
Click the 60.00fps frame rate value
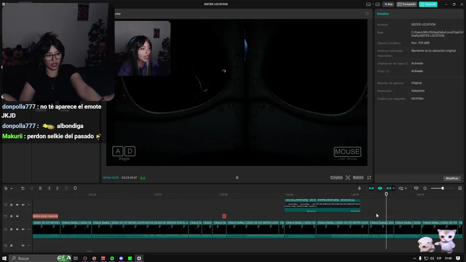click(417, 99)
